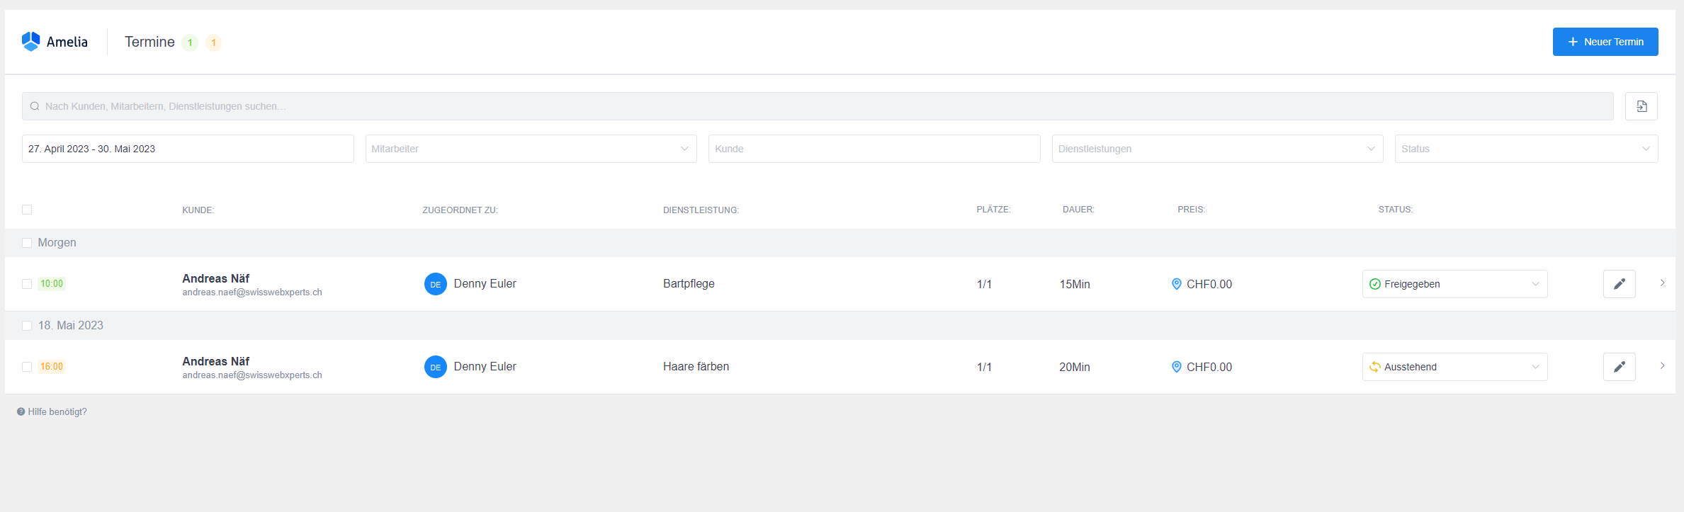Edit the Haare färben appointment pencil icon
Image resolution: width=1684 pixels, height=512 pixels.
pyautogui.click(x=1619, y=367)
